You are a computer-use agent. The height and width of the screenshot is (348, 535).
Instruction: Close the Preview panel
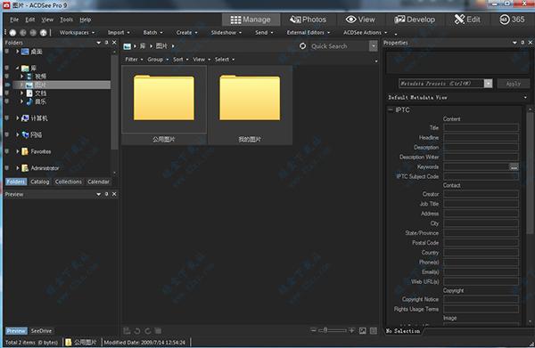click(114, 194)
